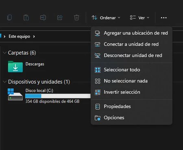The image size is (183, 150).
Task: Click the Copy icon in toolbar
Action: click(x=9, y=17)
